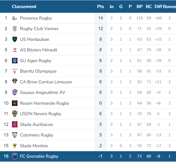Click the AS Béziers Hérault logo
The height and width of the screenshot is (162, 176).
15,50
